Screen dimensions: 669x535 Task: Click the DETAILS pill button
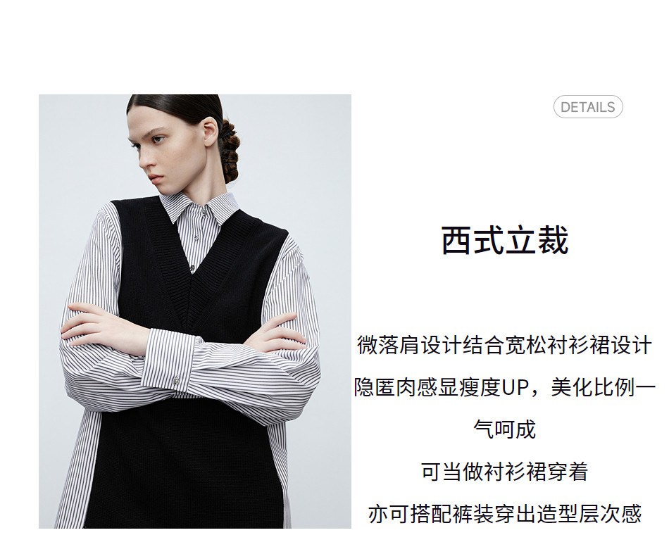[x=587, y=107]
